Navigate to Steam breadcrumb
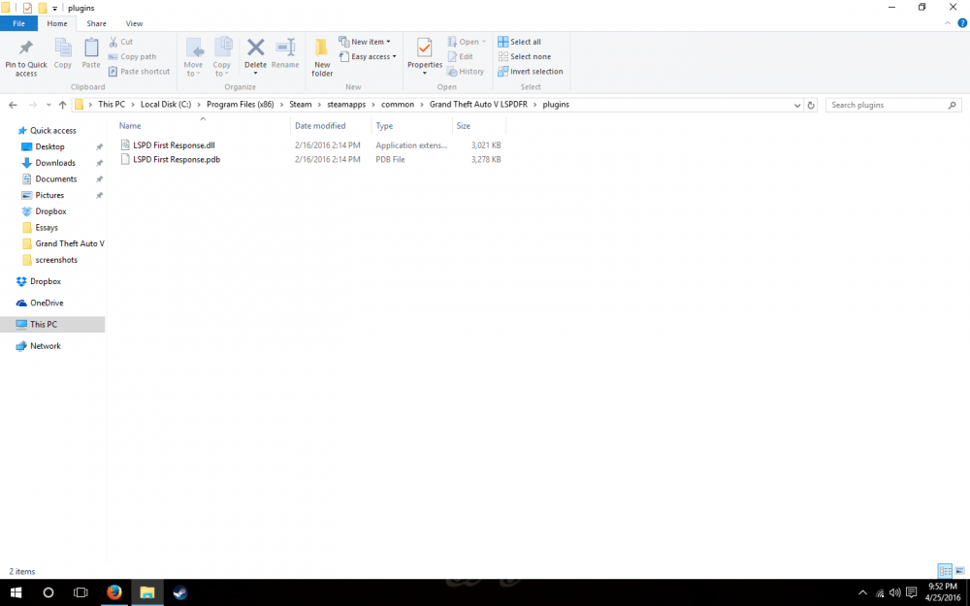The image size is (970, 606). point(300,105)
